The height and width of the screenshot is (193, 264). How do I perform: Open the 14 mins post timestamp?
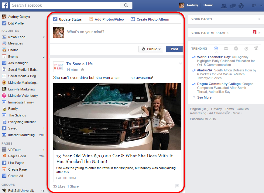click(x=72, y=70)
